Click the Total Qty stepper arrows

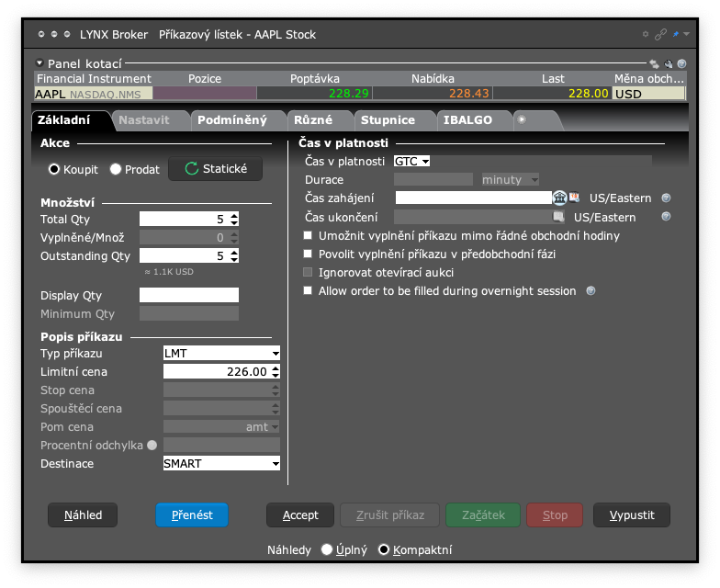pyautogui.click(x=234, y=219)
